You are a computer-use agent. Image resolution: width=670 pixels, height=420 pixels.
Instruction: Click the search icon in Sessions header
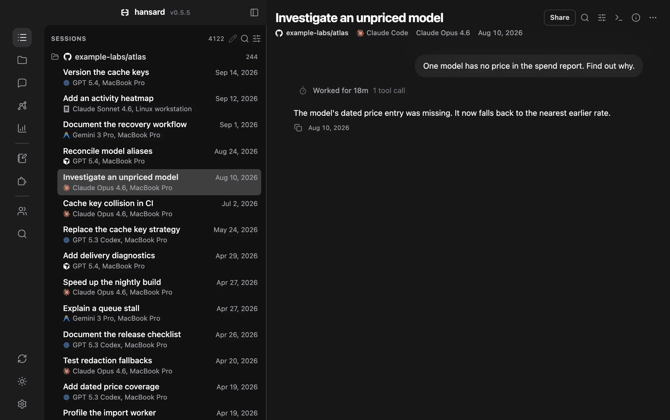click(x=245, y=39)
